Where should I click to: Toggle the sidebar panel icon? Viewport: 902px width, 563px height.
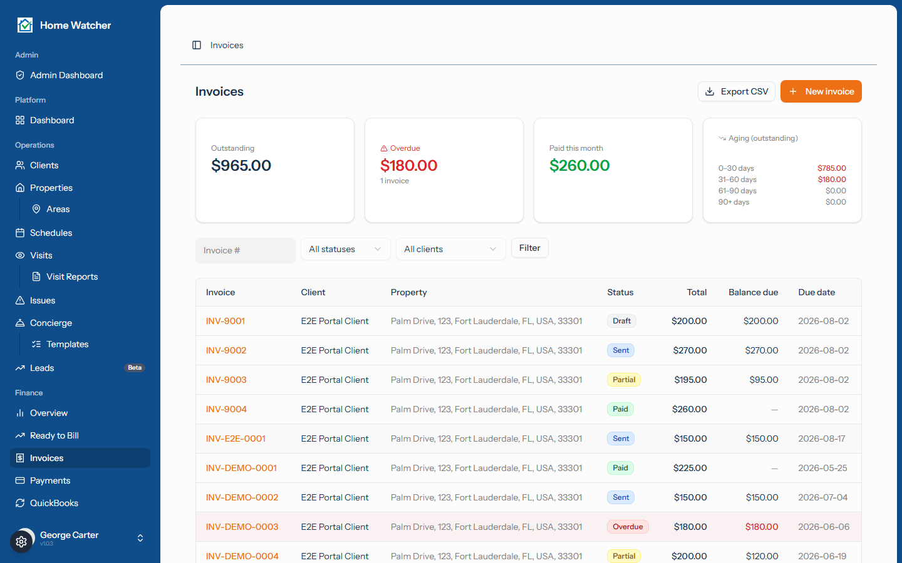[197, 45]
